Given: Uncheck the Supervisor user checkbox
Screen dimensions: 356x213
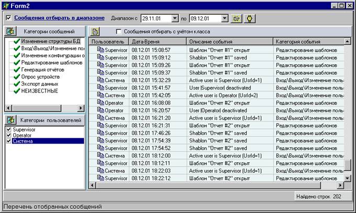Looking at the screenshot, I should point(8,129).
